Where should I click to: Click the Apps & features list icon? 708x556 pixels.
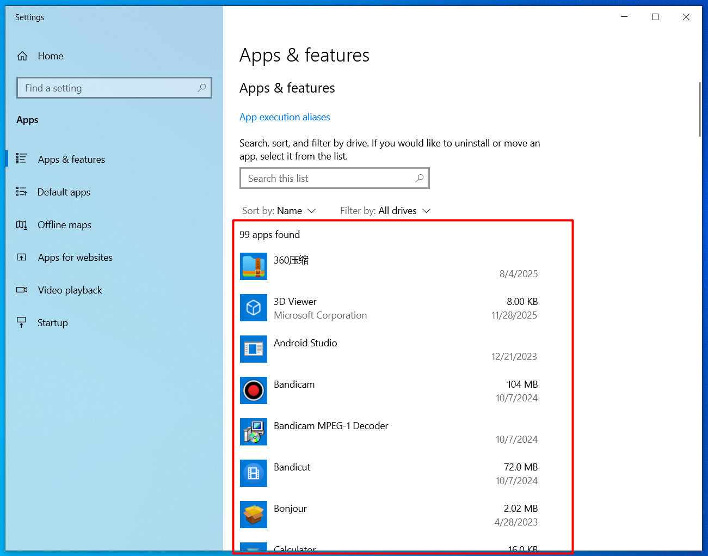pos(21,158)
